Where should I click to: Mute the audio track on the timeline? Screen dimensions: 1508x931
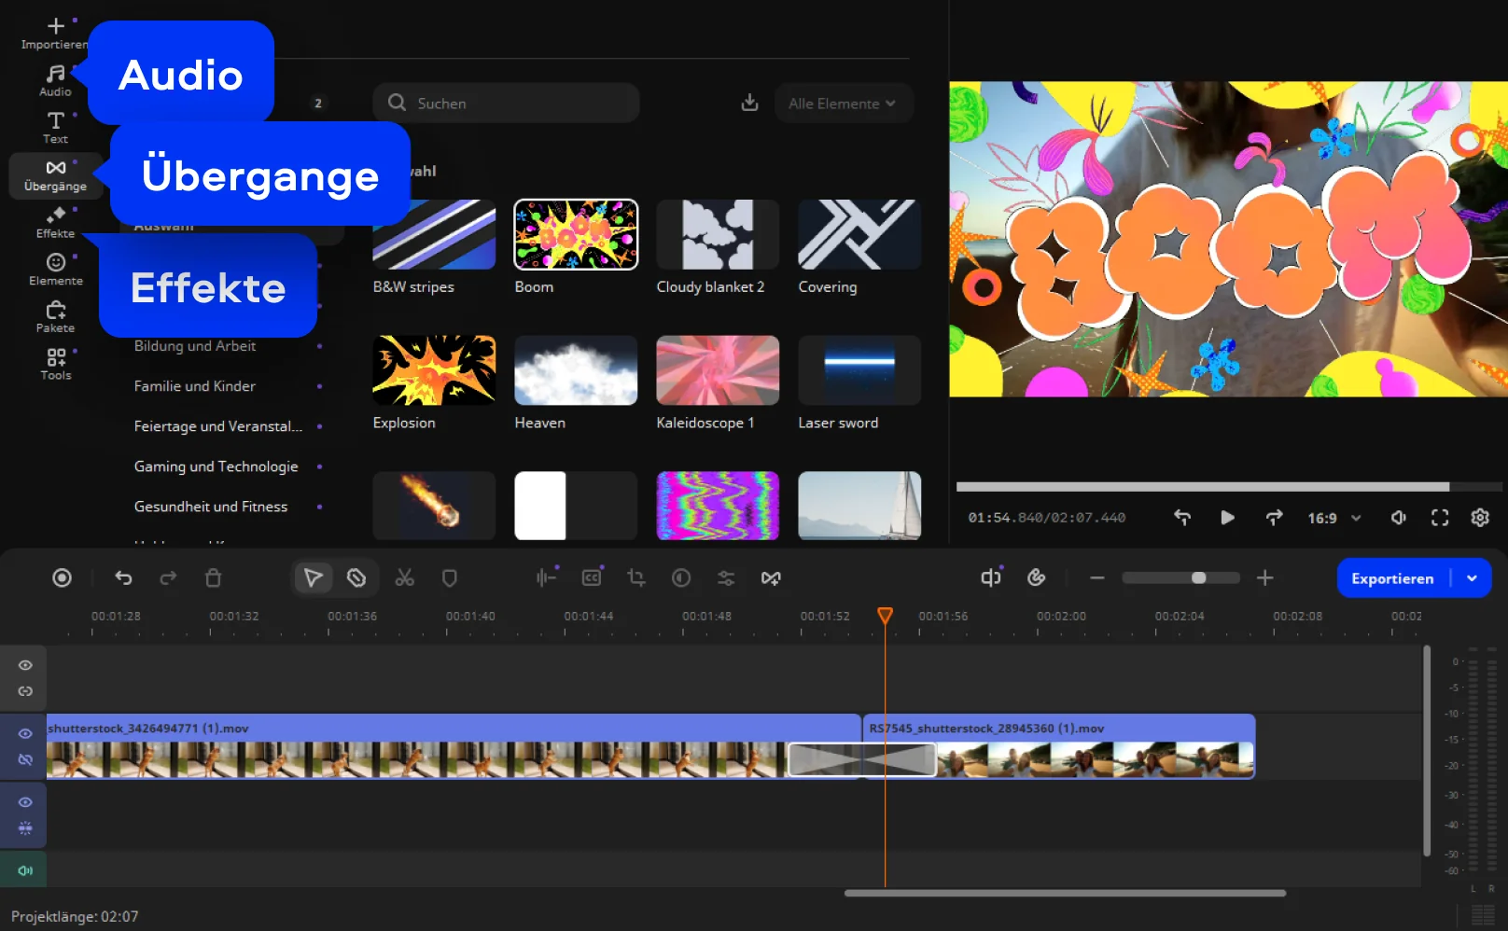click(25, 870)
